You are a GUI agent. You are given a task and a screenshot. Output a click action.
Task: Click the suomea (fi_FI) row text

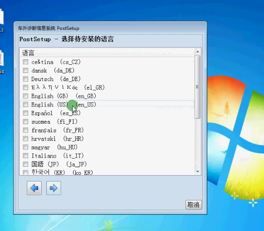click(x=54, y=121)
